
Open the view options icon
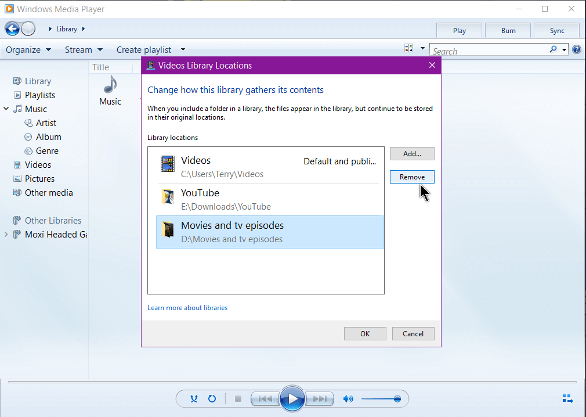click(409, 48)
